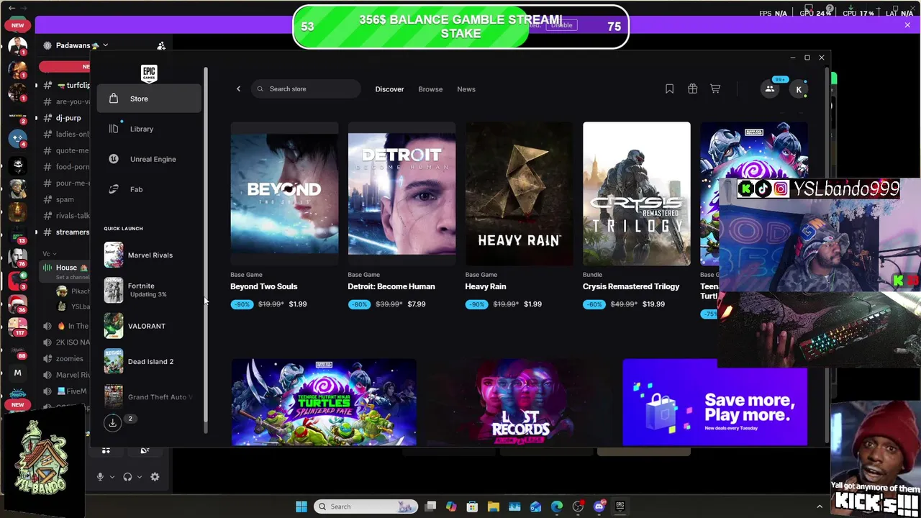Go back with the store back arrow
Image resolution: width=921 pixels, height=518 pixels.
click(x=238, y=89)
